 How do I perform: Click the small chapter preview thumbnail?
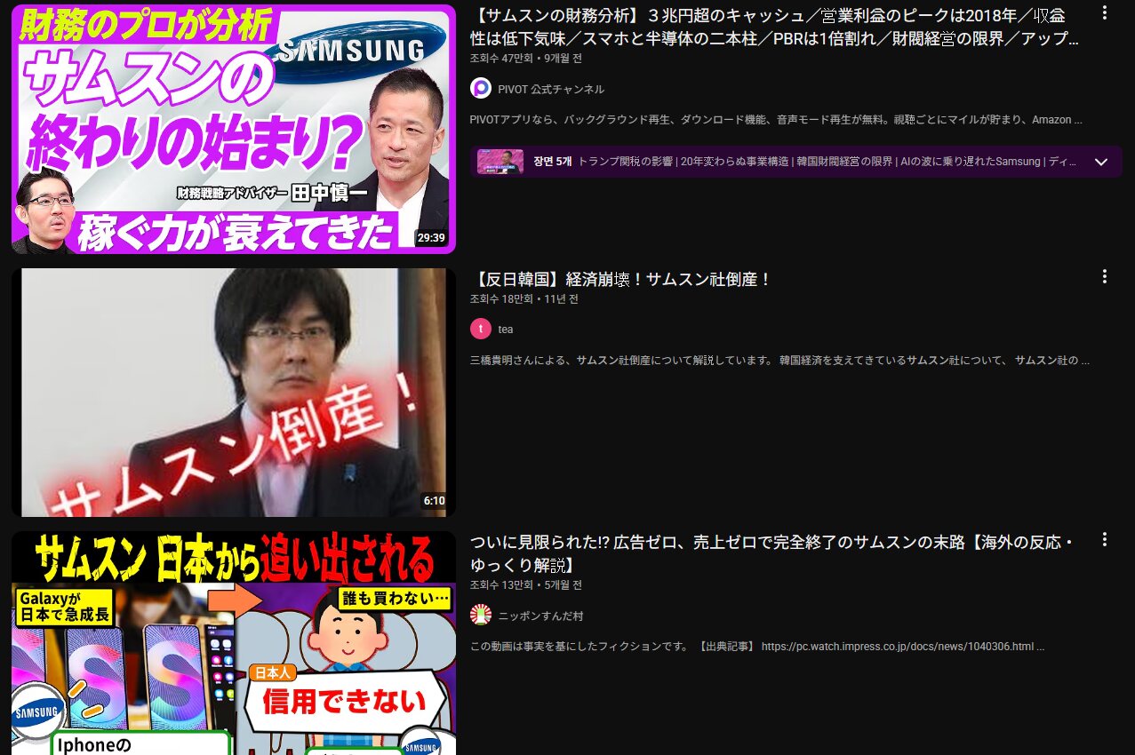(500, 162)
